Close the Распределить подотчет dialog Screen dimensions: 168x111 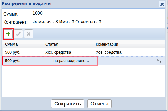162,4
